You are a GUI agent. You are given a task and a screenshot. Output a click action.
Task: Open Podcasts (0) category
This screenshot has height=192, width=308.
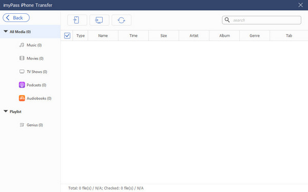click(x=36, y=85)
